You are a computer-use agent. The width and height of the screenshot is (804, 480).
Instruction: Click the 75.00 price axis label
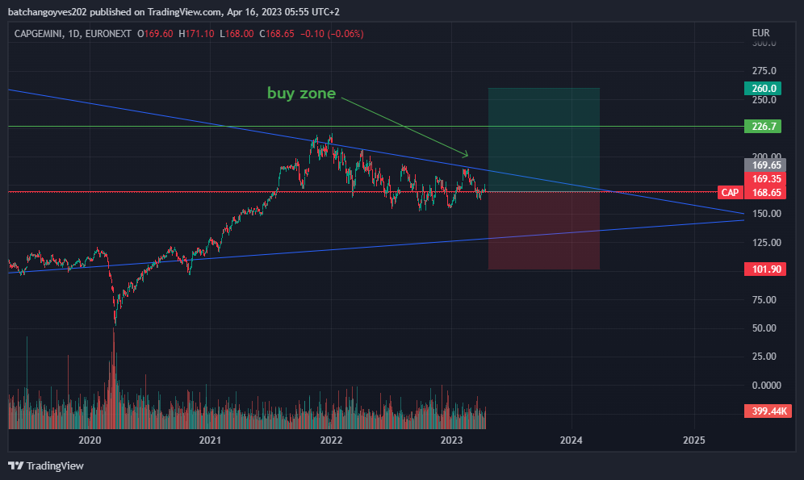[x=764, y=299]
